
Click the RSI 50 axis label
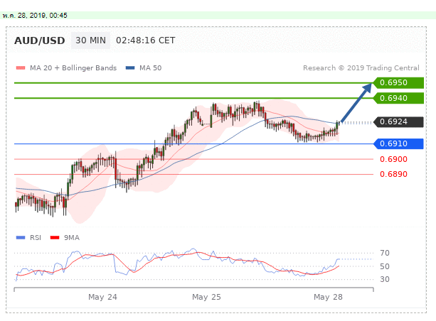point(385,266)
